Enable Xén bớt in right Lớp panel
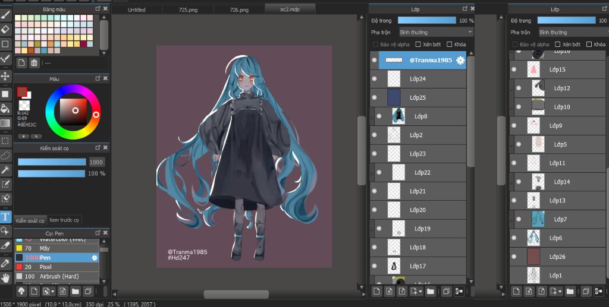 (x=558, y=44)
